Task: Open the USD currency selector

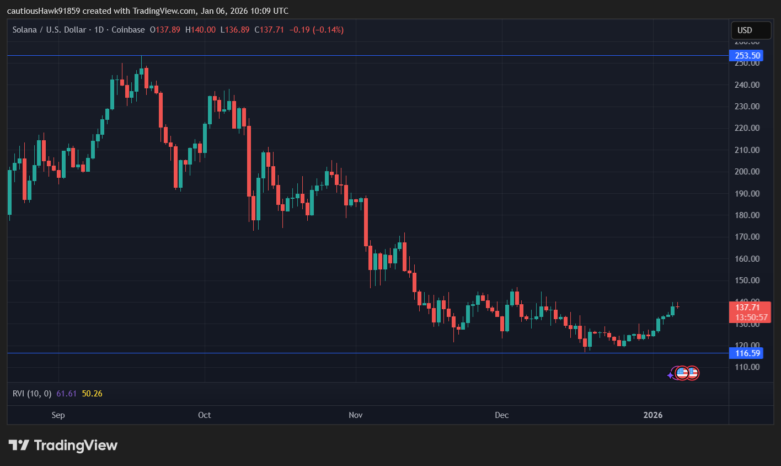Action: (750, 30)
